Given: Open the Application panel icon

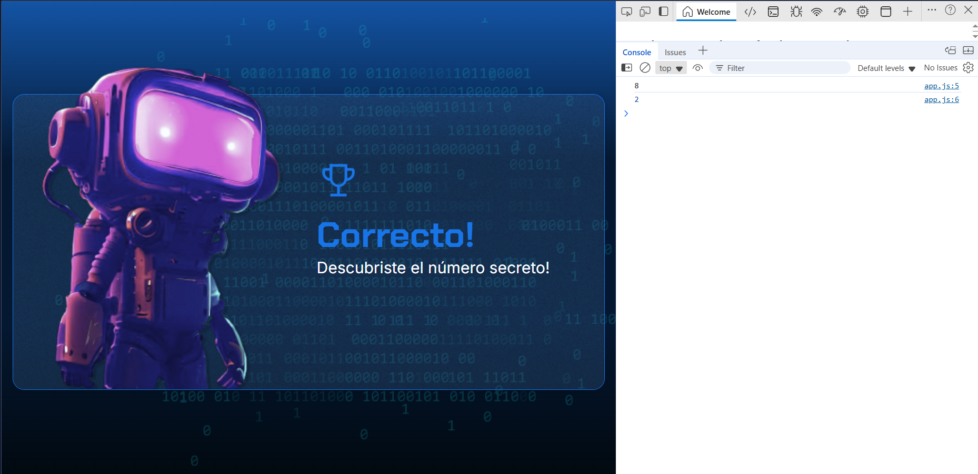Looking at the screenshot, I should [x=886, y=12].
